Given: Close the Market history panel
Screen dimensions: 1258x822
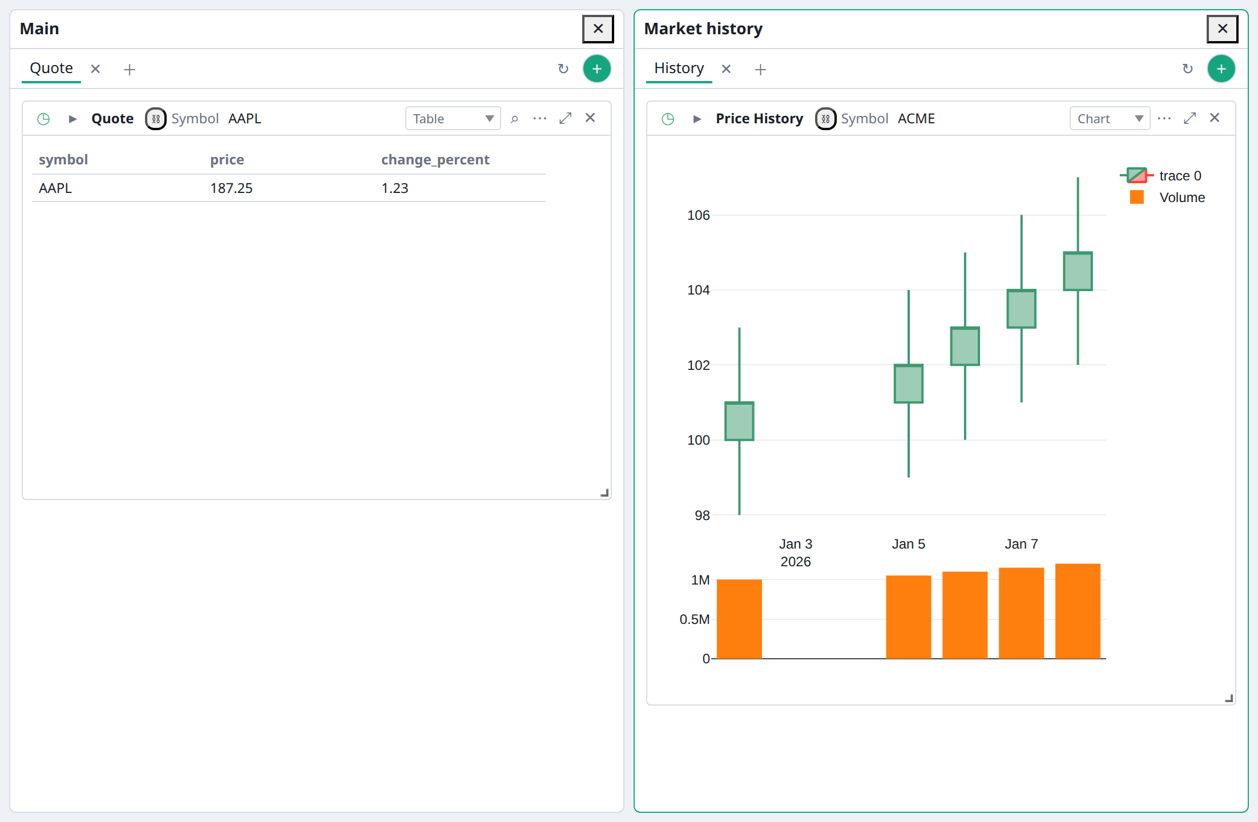Looking at the screenshot, I should 1223,29.
